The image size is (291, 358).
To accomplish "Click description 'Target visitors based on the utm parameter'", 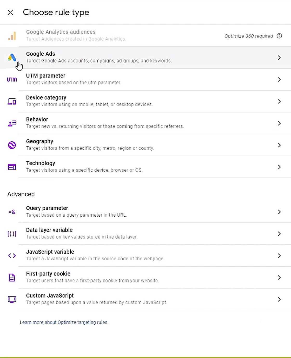I will pos(74,83).
